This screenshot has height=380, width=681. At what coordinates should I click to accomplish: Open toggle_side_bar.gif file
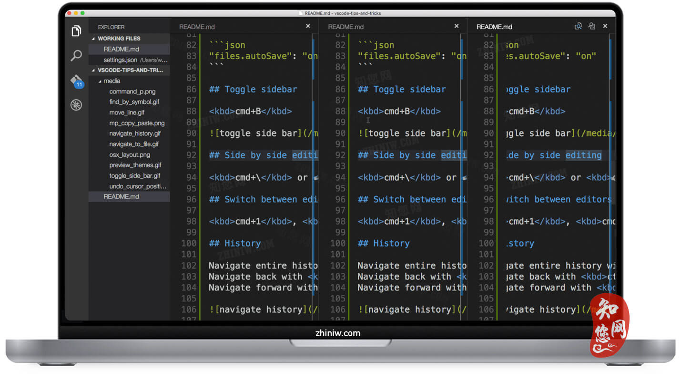pos(135,175)
